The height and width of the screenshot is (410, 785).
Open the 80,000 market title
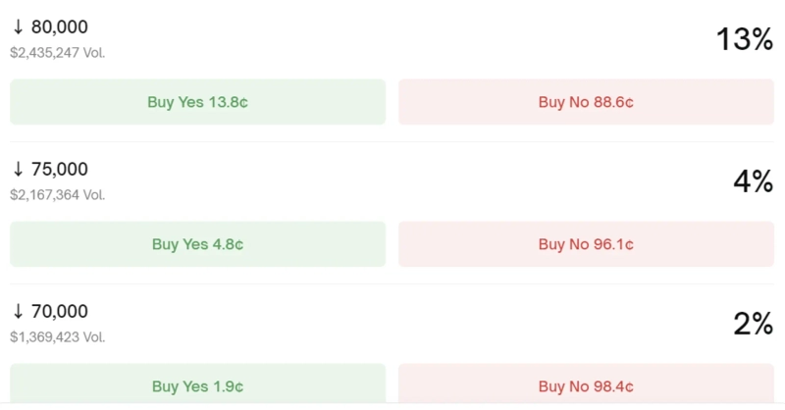(x=60, y=27)
